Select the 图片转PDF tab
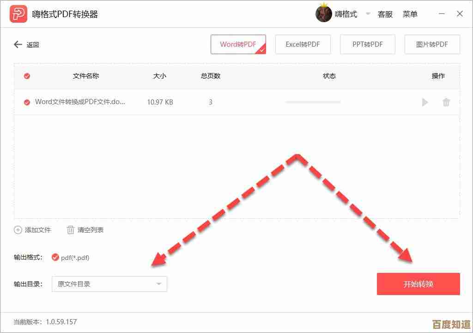This screenshot has height=333, width=473. [432, 44]
